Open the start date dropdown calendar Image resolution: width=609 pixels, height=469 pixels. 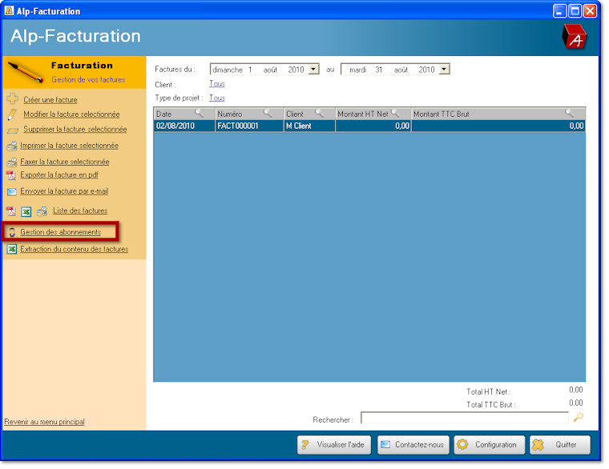click(313, 70)
